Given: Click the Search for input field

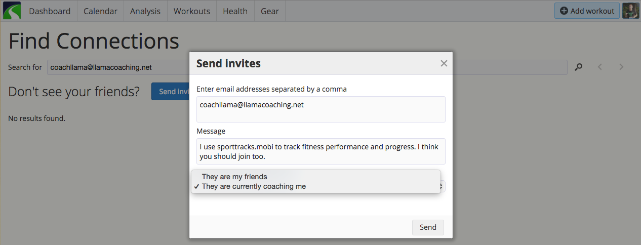Looking at the screenshot, I should (307, 67).
